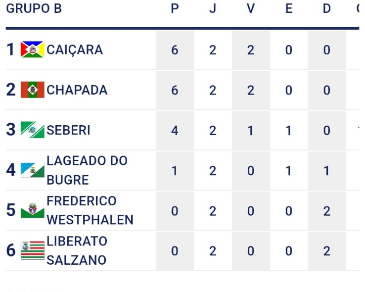This screenshot has height=292, width=365.
Task: Click the Liberato Salzano flag icon
Action: tap(33, 250)
